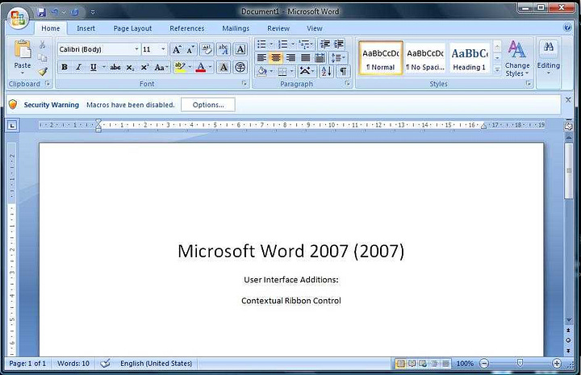Image resolution: width=581 pixels, height=375 pixels.
Task: Close the Security Warning message bar
Action: tap(568, 100)
